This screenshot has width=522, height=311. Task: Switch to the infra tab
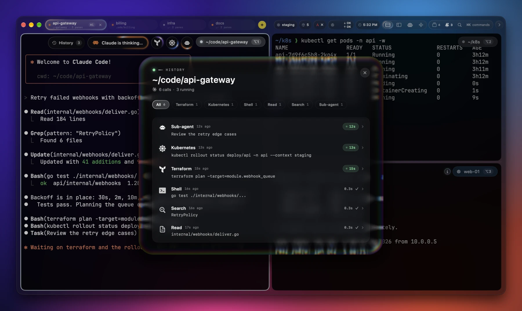coord(182,25)
